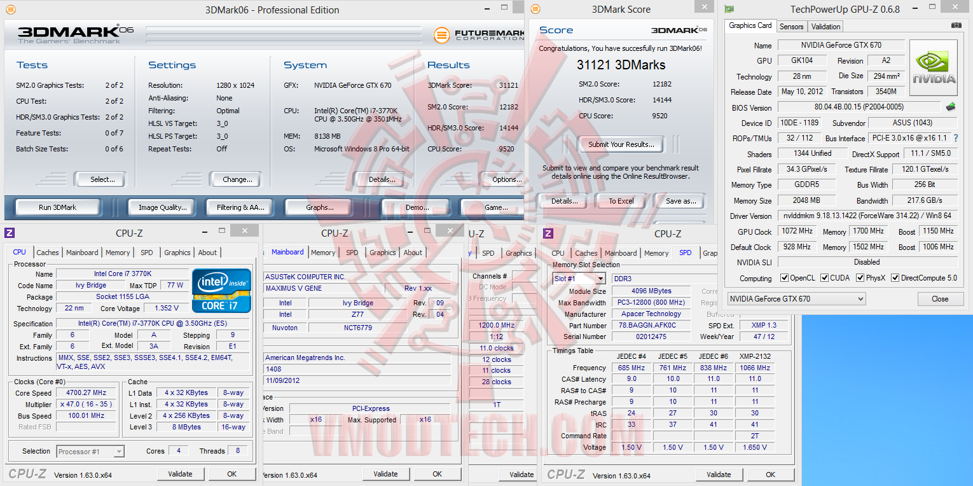Take a GPU-Z screenshot with the camera icon

coord(956,25)
